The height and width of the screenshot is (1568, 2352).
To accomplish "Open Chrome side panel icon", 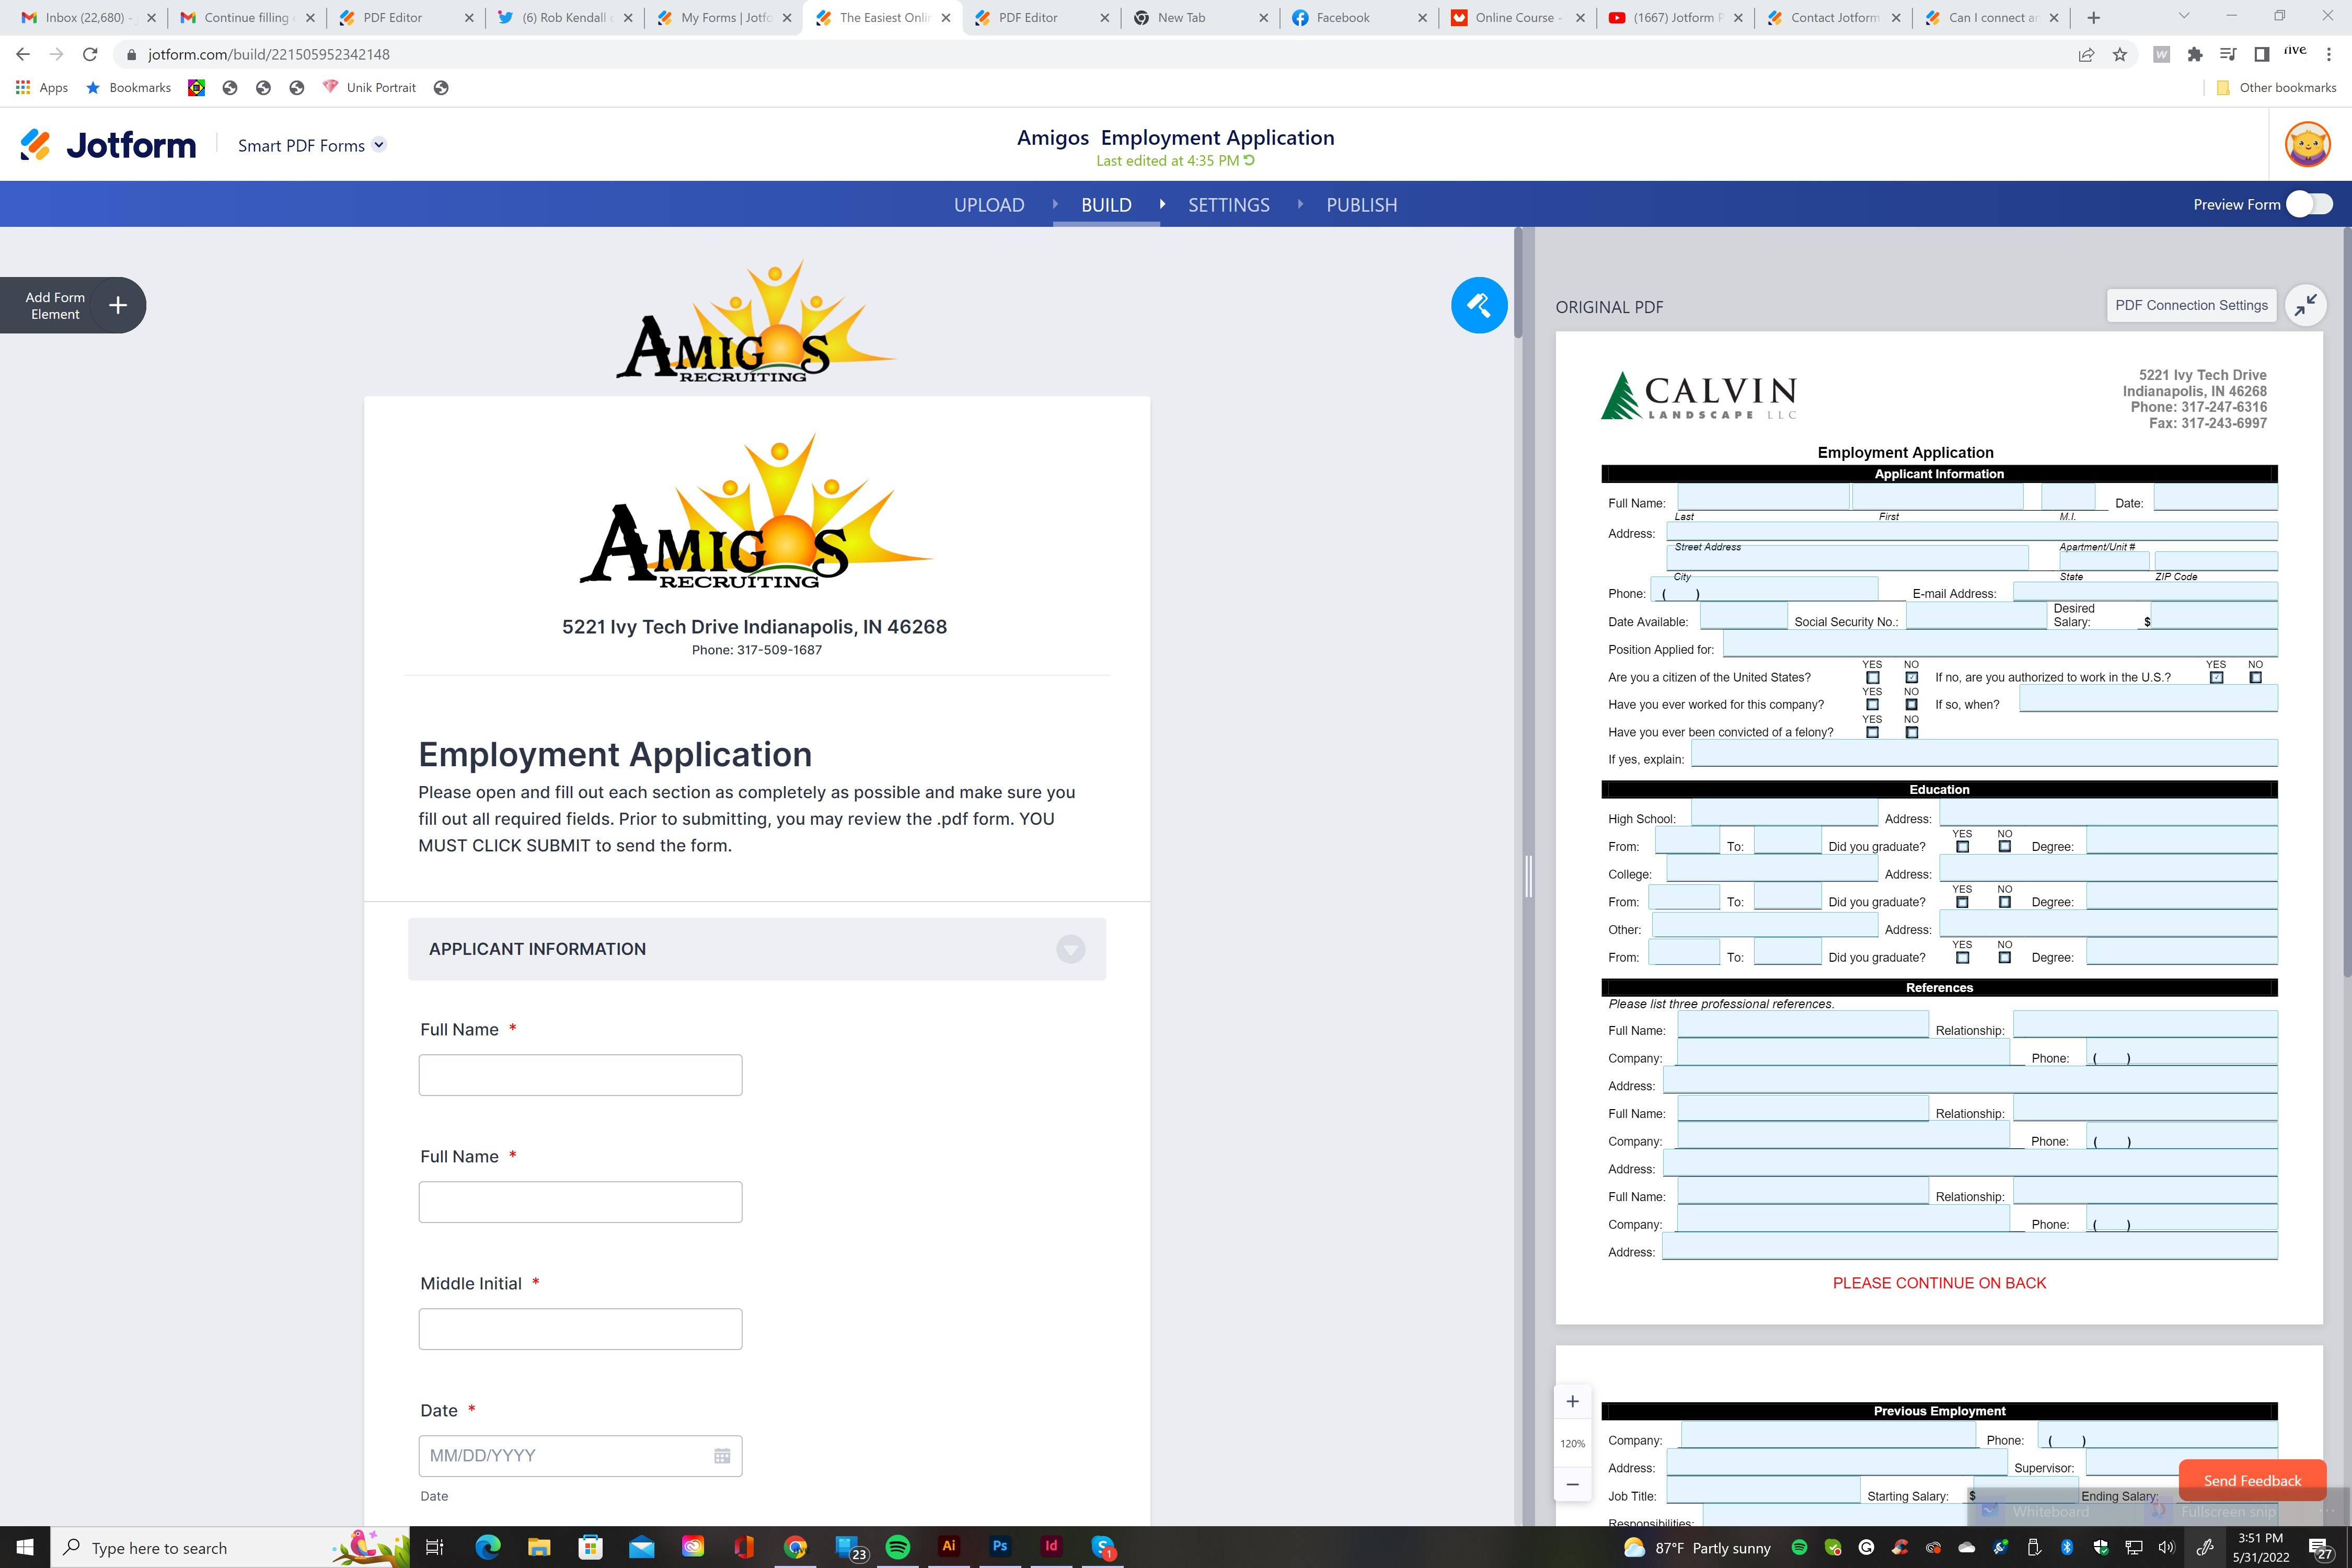I will [2262, 54].
